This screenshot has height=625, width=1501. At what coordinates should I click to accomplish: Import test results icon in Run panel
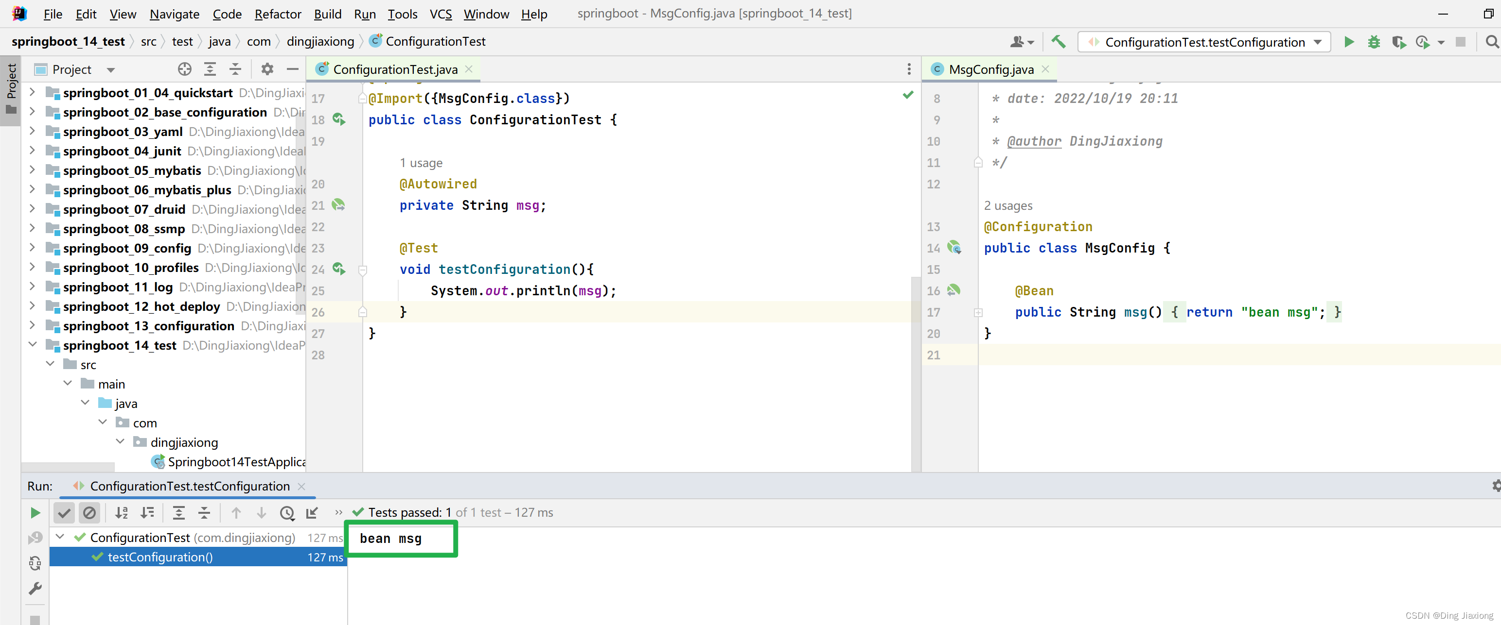pos(312,513)
